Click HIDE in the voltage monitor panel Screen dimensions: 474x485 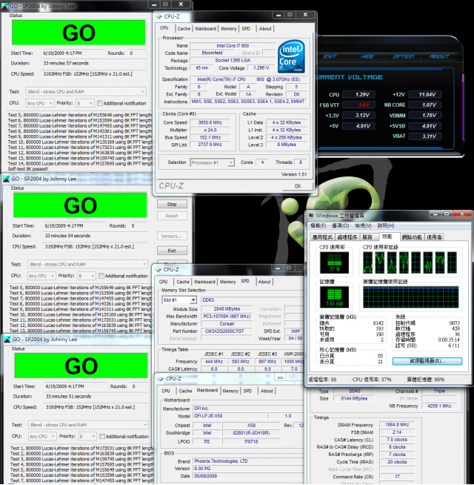[x=367, y=56]
